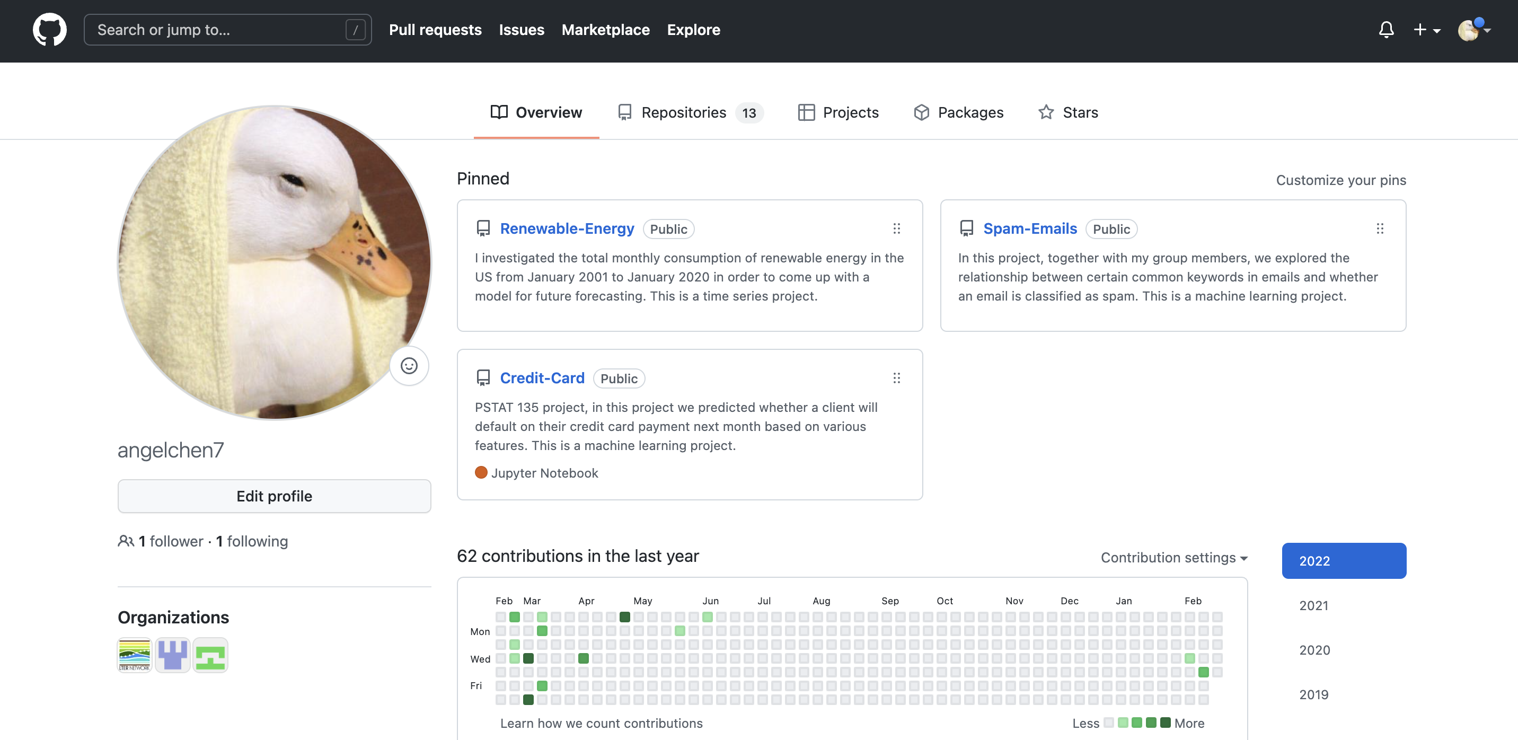
Task: Open the Explore link
Action: coord(694,30)
